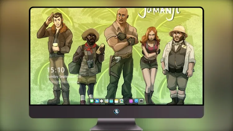This screenshot has height=131, width=233.
Task: Open the pink iTunes music app
Action: (x=131, y=101)
